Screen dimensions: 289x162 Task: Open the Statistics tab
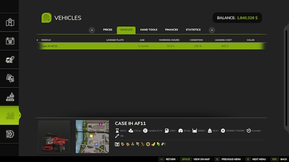tap(193, 30)
